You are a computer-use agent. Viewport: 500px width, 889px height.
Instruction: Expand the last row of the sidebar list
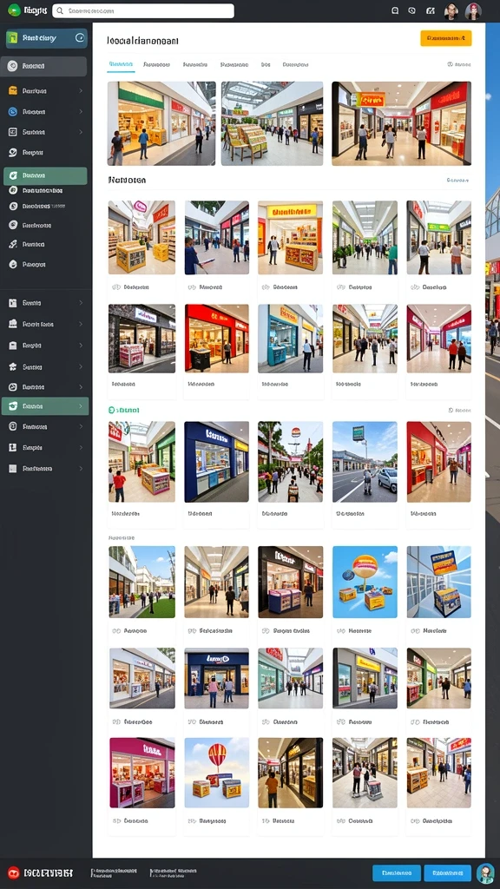45,469
